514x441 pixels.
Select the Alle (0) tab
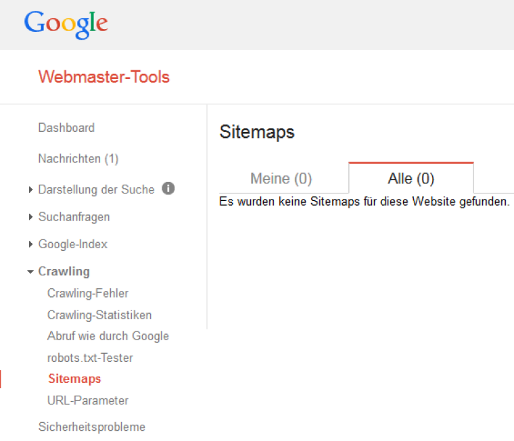tap(411, 179)
